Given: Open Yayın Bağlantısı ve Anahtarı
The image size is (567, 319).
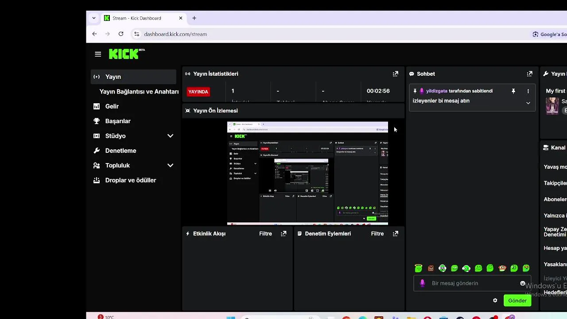Looking at the screenshot, I should point(139,91).
